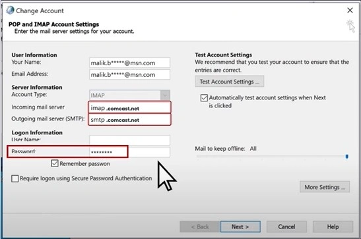Click the Server Information label
This screenshot has width=361, height=239.
click(x=37, y=88)
